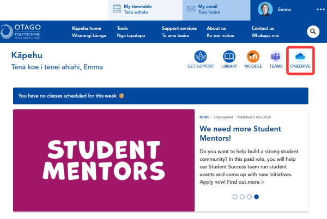
Task: Open the three-dots user menu
Action: point(320,9)
